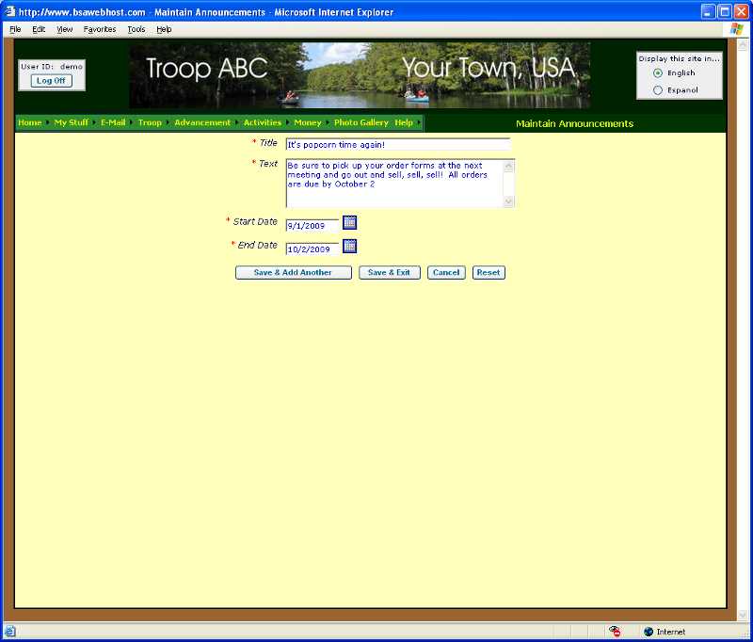Click 'Display this site in...' label
This screenshot has width=753, height=642.
click(x=679, y=58)
